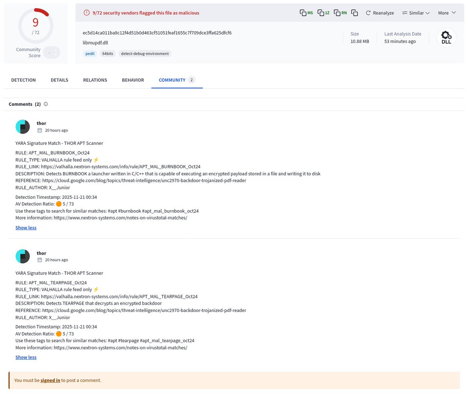Click the info icon beside Comments (2)

(46, 104)
